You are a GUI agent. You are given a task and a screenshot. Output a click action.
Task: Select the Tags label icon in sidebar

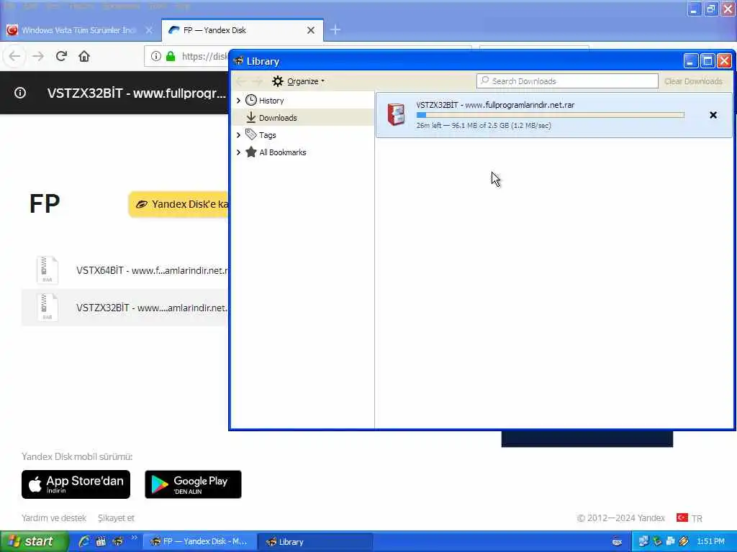(251, 134)
